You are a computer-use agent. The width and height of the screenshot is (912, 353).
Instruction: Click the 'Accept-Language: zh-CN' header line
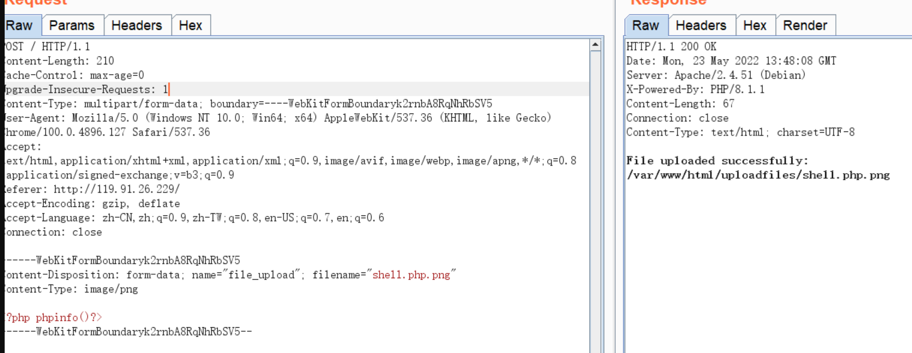point(194,218)
